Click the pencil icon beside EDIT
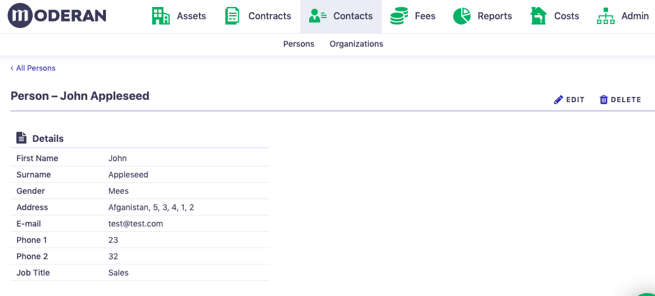The width and height of the screenshot is (655, 296). [558, 100]
